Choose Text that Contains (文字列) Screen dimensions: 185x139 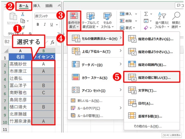[152, 90]
